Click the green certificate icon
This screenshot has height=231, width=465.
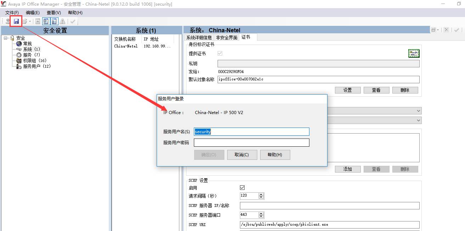pos(414,53)
